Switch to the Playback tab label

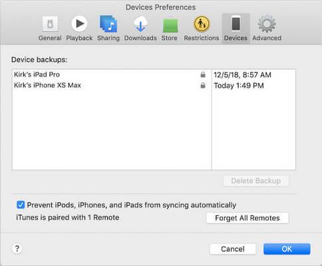79,38
